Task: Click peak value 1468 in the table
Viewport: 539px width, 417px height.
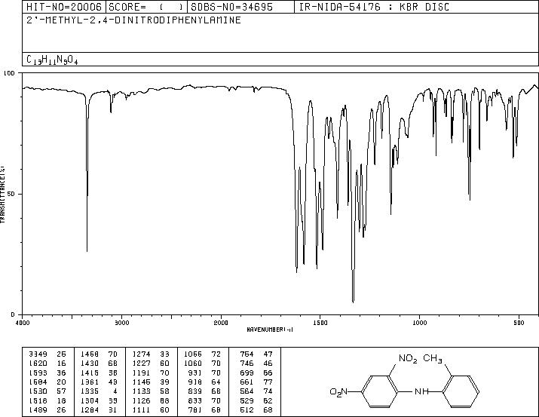Action: coord(90,354)
